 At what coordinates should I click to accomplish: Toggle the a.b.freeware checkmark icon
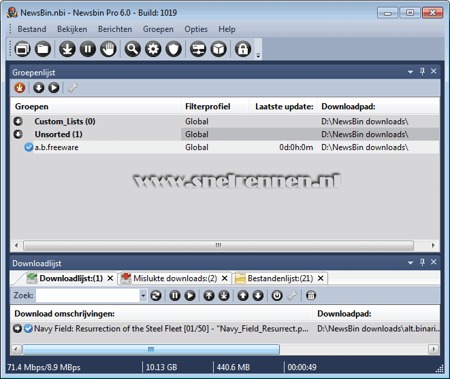(29, 147)
